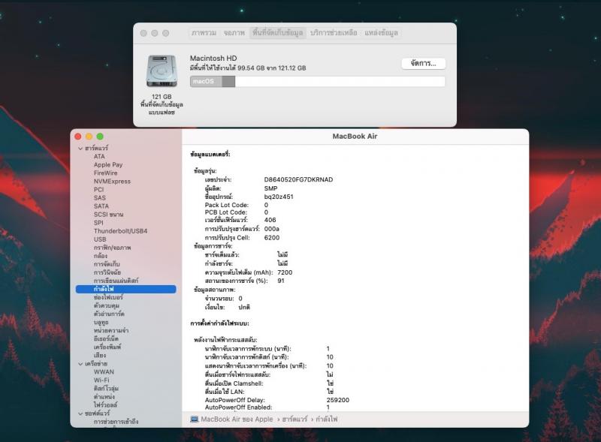The width and height of the screenshot is (601, 442).
Task: Select กราฟิก/จอภาพ in the sidebar
Action: click(112, 248)
